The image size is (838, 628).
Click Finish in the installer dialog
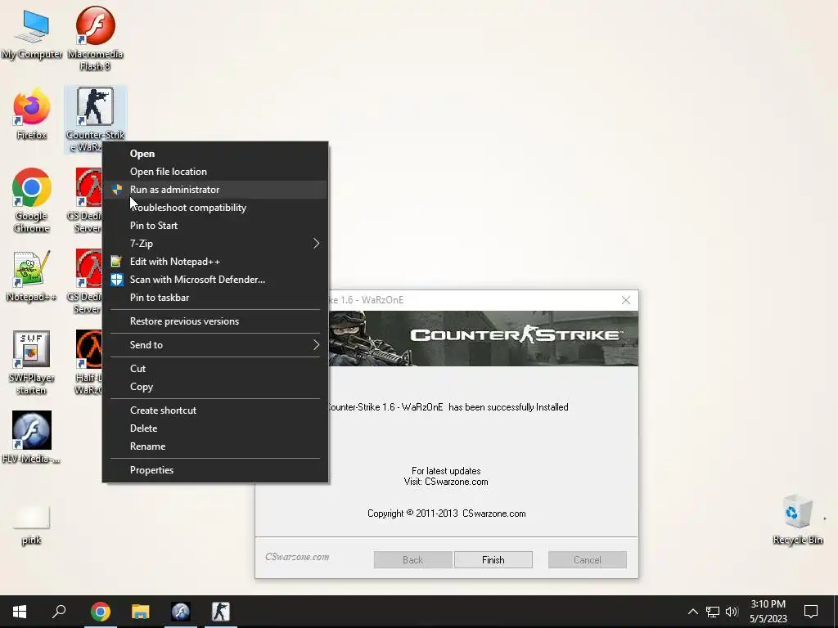point(493,559)
